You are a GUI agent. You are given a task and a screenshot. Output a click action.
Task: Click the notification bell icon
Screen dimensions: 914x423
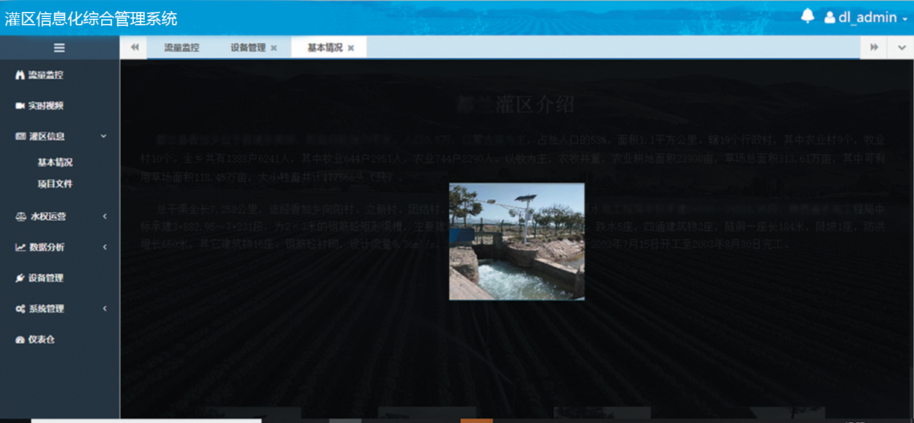(807, 16)
